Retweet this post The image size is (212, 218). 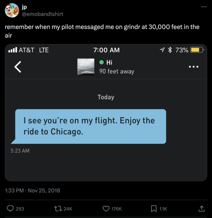tap(59, 208)
